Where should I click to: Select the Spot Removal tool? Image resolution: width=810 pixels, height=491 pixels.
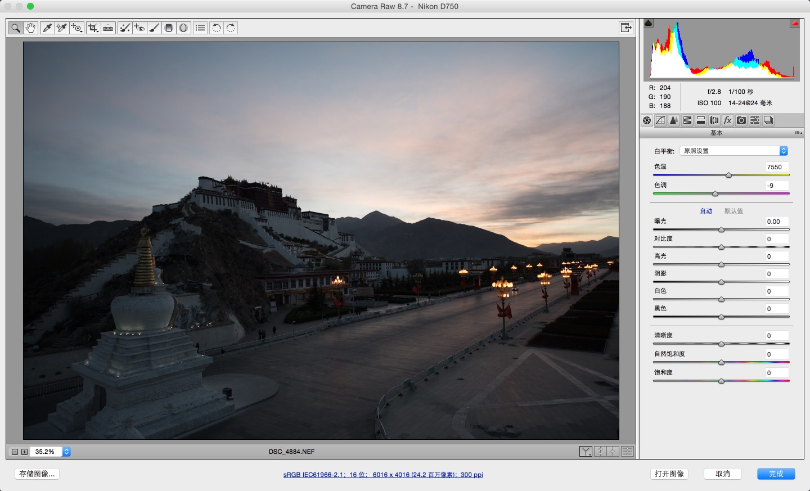coord(125,28)
